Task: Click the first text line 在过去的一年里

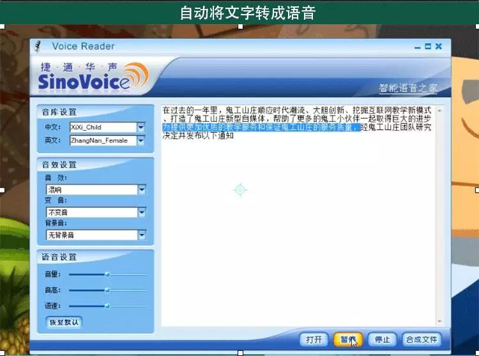Action: 296,110
